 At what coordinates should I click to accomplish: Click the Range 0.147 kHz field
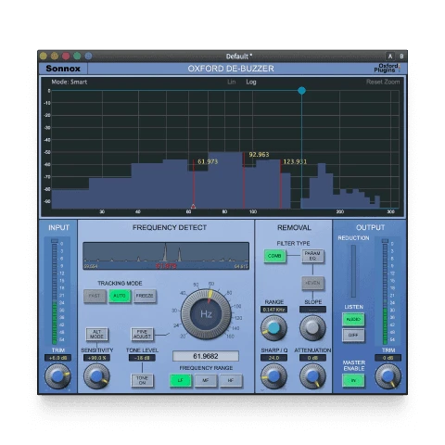click(x=273, y=310)
